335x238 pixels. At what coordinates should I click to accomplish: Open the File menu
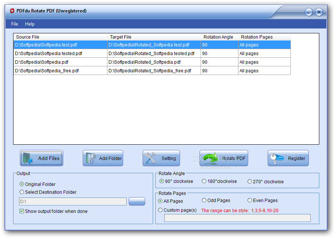15,24
